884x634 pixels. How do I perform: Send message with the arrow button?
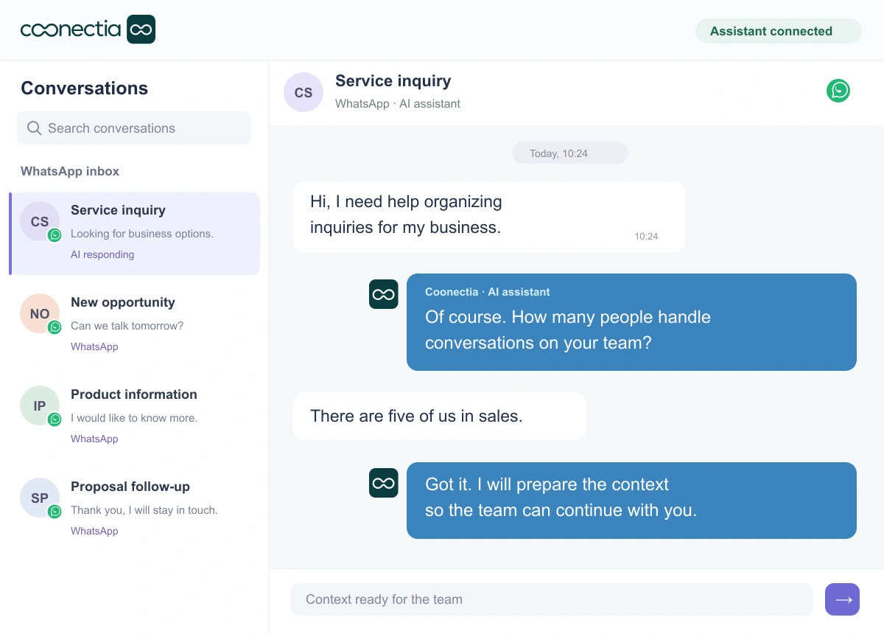coord(843,599)
